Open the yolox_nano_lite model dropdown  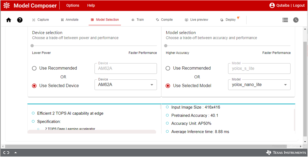click(259, 85)
